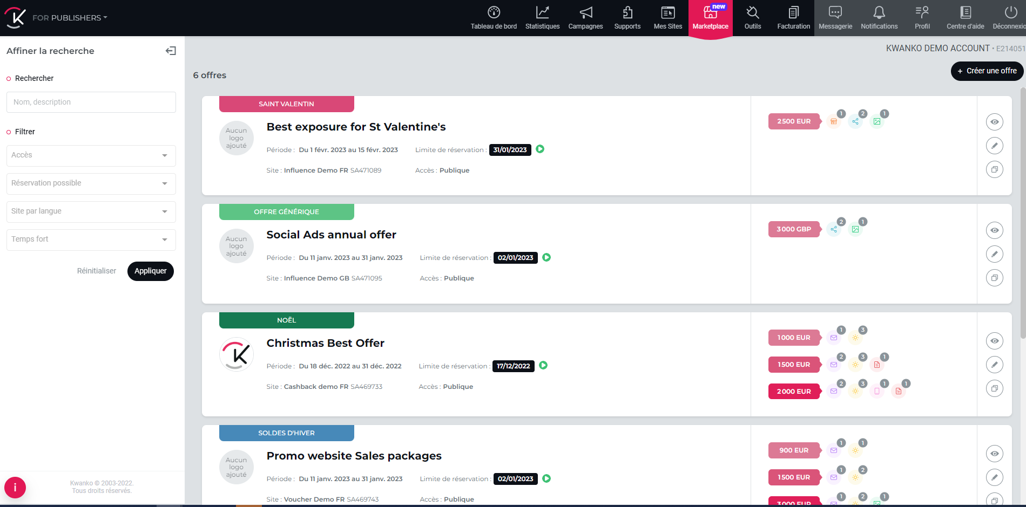Go to the Facturation menu item
Screen dimensions: 1026x507
[793, 18]
